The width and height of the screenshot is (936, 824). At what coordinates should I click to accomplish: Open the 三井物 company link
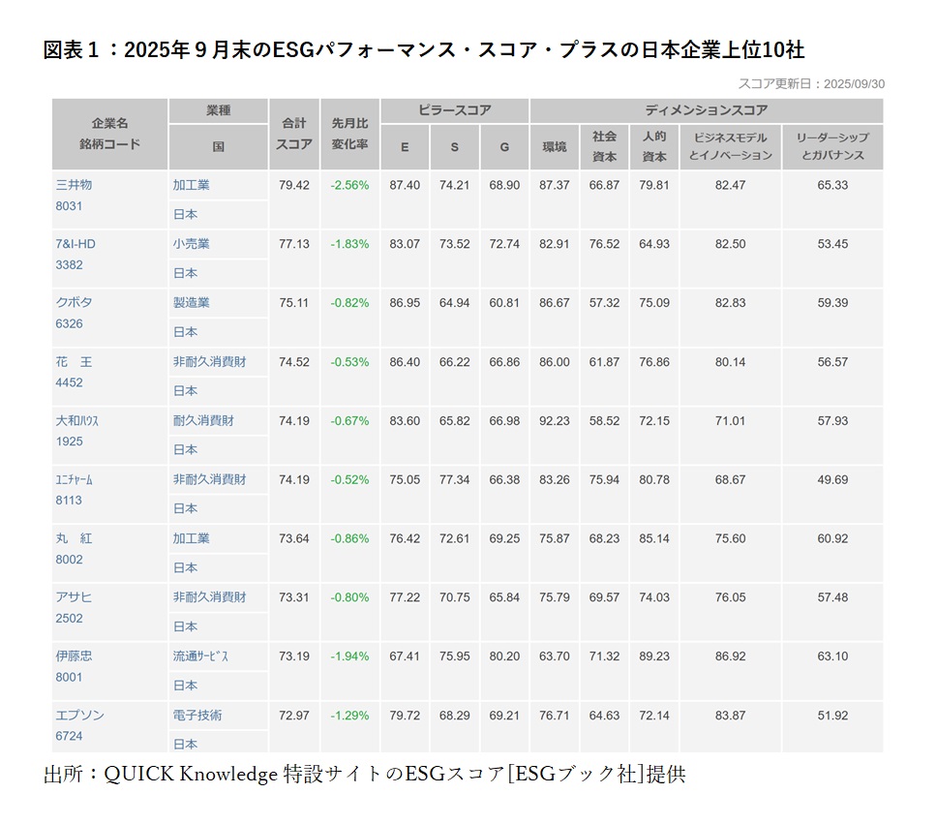pos(74,185)
